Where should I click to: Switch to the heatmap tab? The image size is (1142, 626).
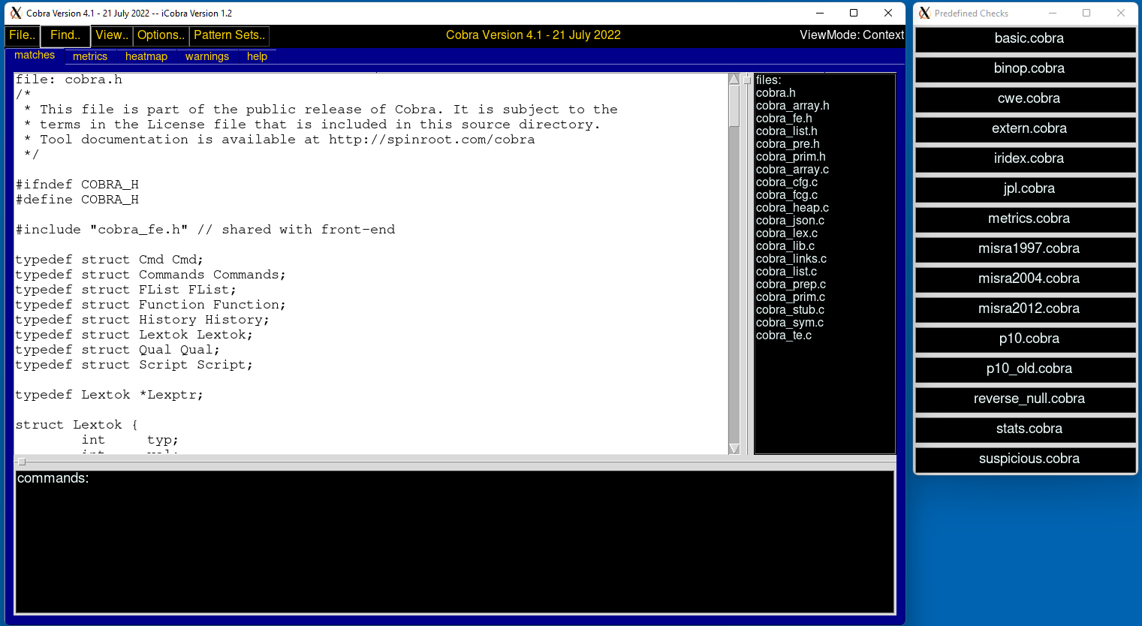(146, 56)
